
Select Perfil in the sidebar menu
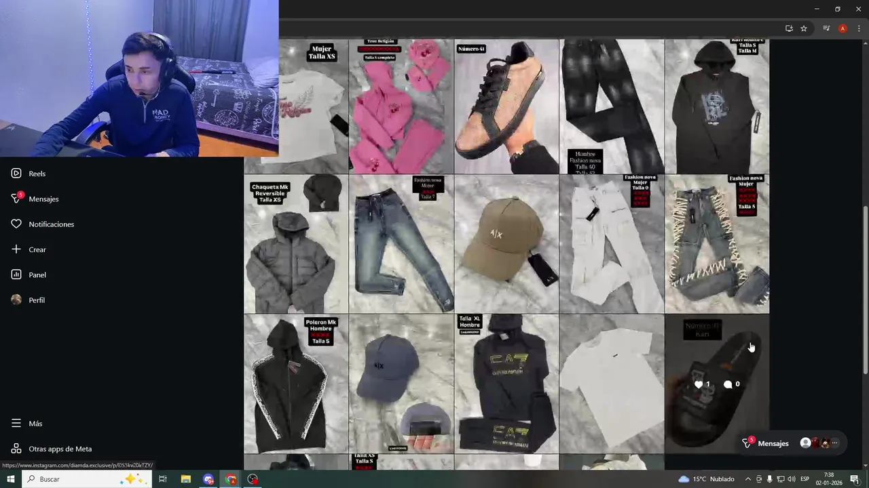pos(37,300)
